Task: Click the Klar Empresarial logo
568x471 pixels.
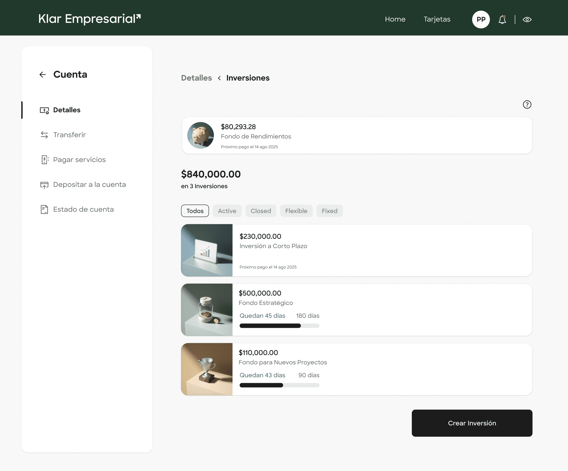Action: (x=89, y=19)
